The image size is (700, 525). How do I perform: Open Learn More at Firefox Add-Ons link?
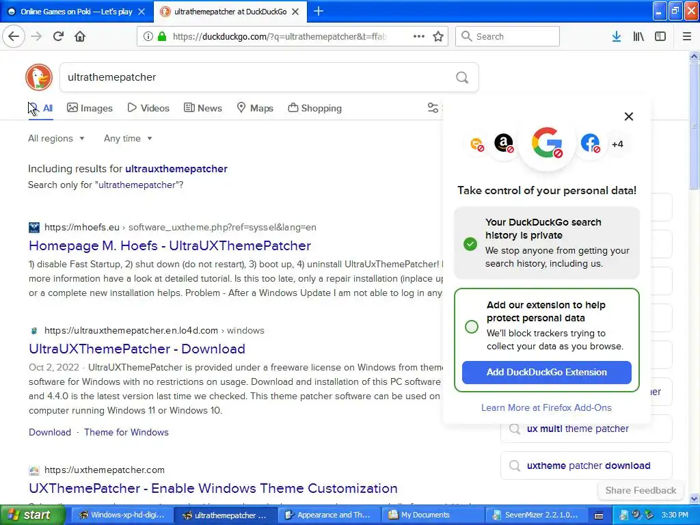(546, 407)
